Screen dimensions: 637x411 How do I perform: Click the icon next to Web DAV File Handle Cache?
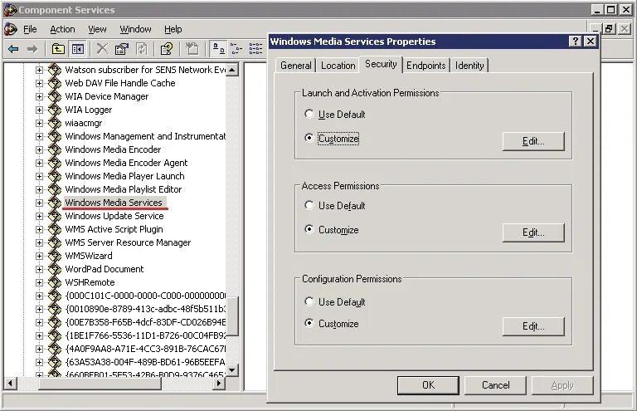pos(55,83)
